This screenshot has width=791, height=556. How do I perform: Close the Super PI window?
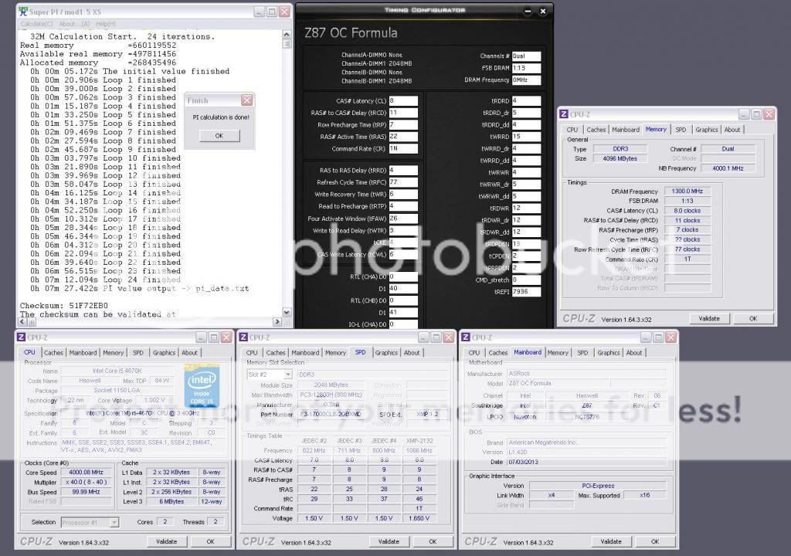[x=284, y=12]
